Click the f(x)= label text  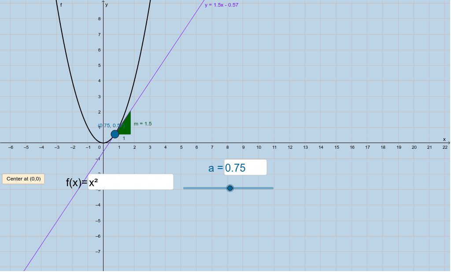(77, 183)
